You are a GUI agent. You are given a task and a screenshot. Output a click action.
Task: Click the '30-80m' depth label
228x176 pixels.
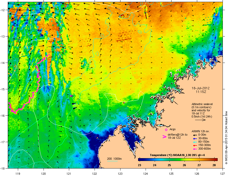point(203,138)
